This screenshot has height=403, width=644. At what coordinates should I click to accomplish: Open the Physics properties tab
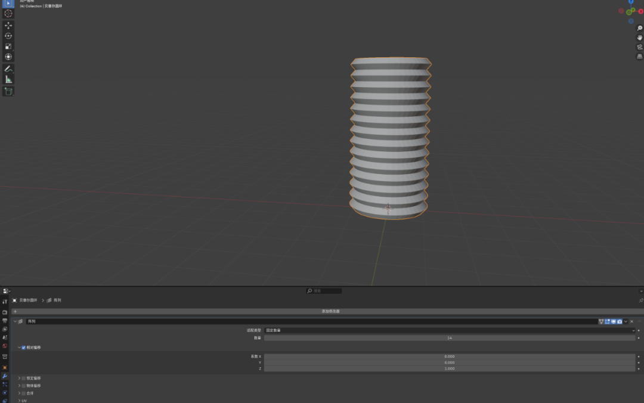click(5, 393)
